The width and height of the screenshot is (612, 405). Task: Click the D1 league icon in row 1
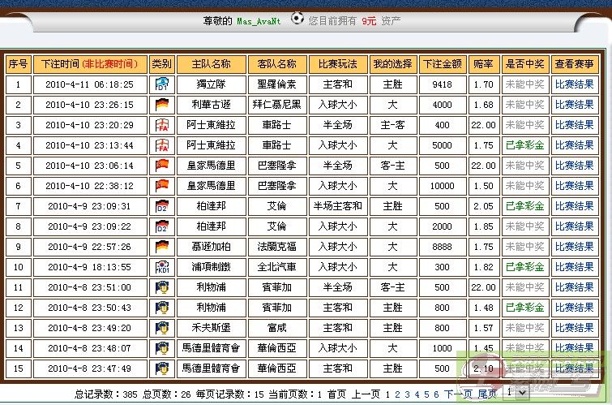(x=162, y=84)
